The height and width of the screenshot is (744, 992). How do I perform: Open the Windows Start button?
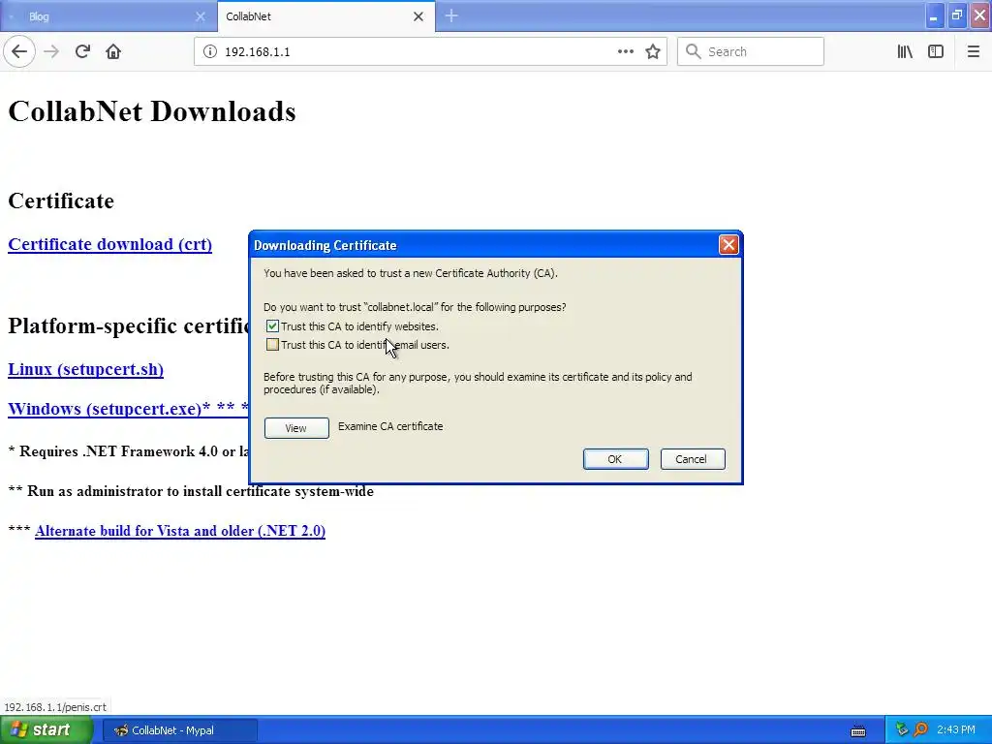coord(46,729)
